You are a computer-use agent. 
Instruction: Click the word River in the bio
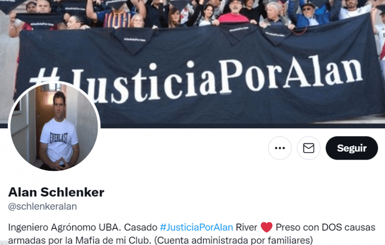click(246, 227)
